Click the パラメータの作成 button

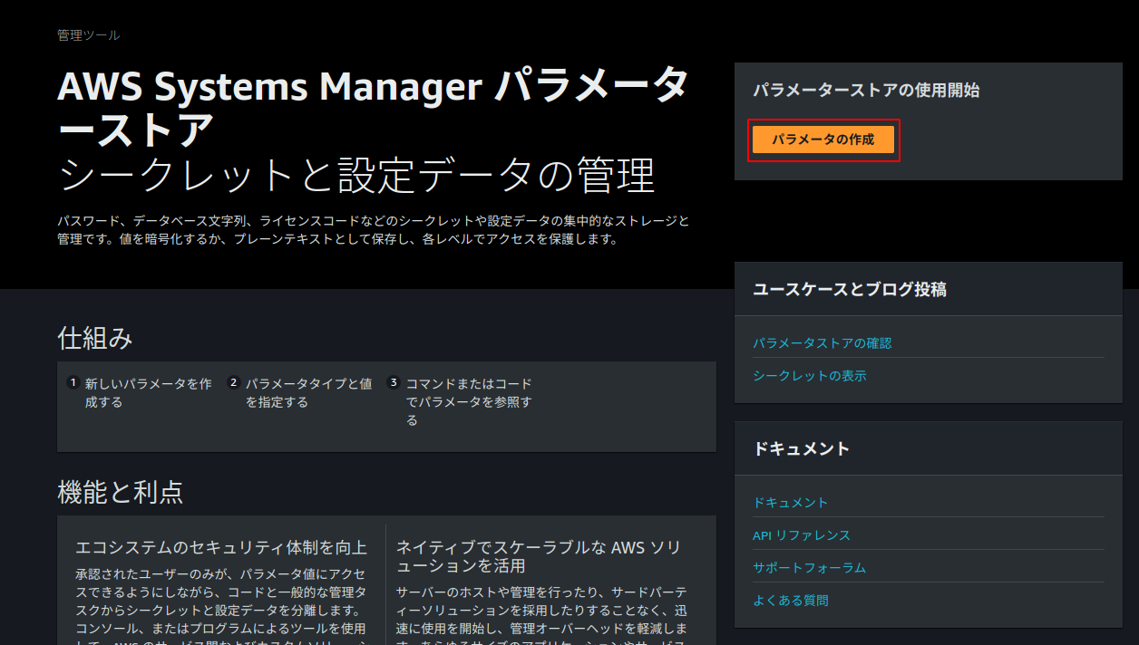pyautogui.click(x=823, y=140)
